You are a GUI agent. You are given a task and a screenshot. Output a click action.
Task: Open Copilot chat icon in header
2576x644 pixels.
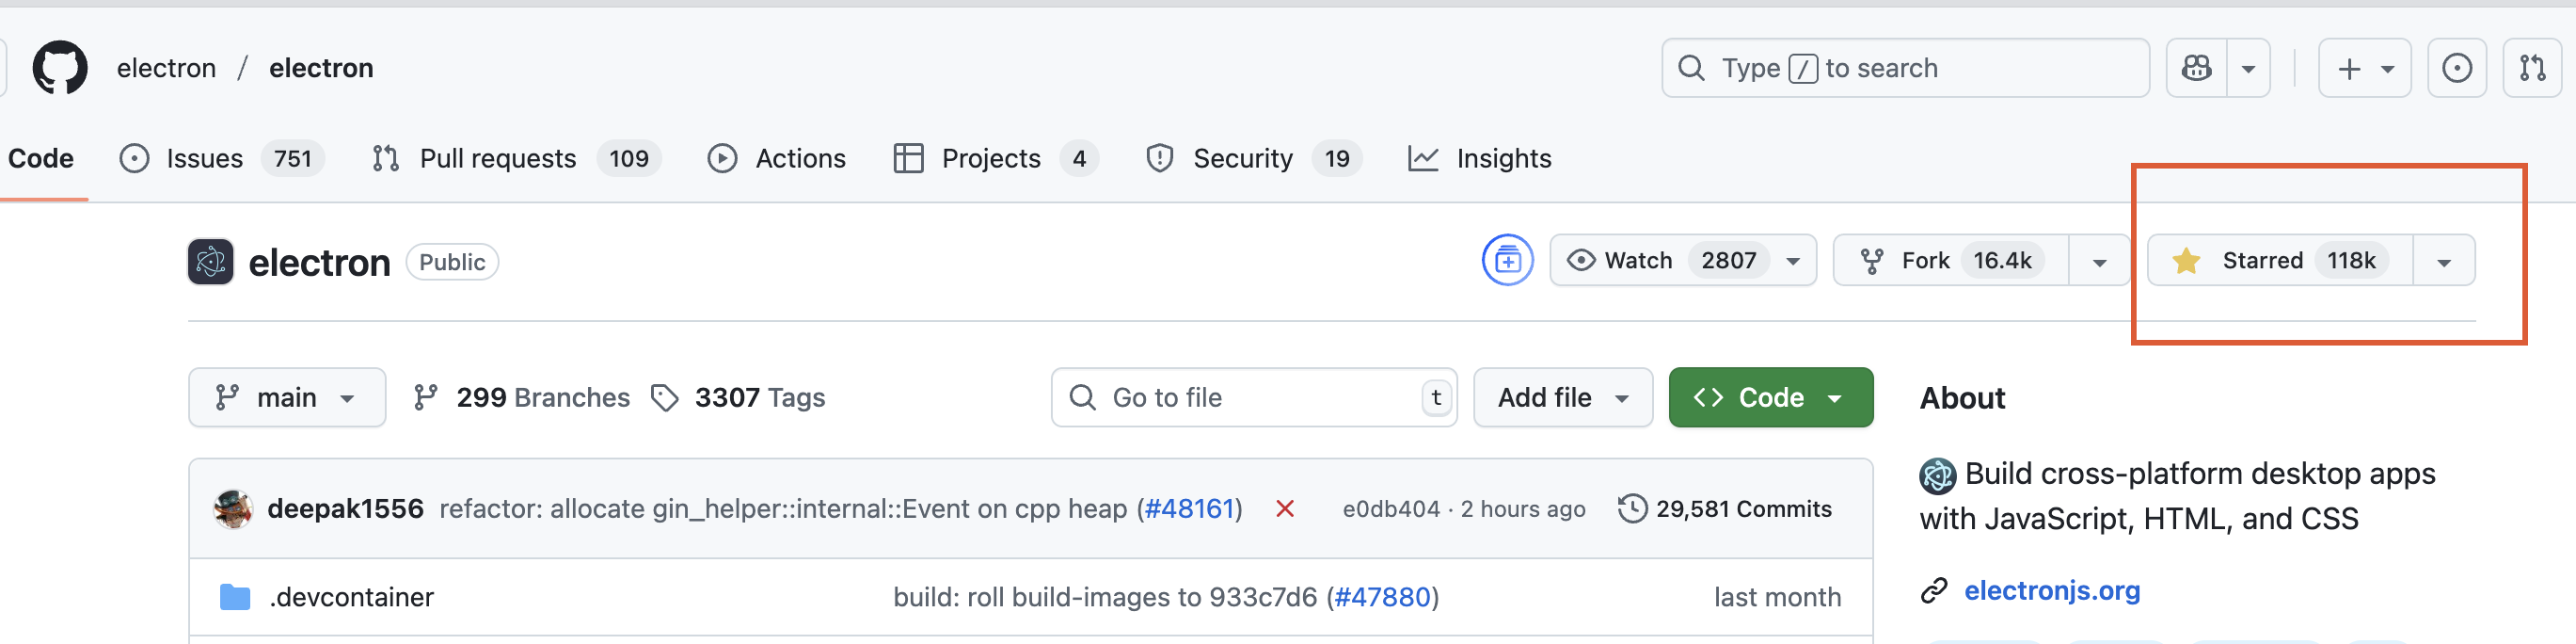tap(2196, 68)
